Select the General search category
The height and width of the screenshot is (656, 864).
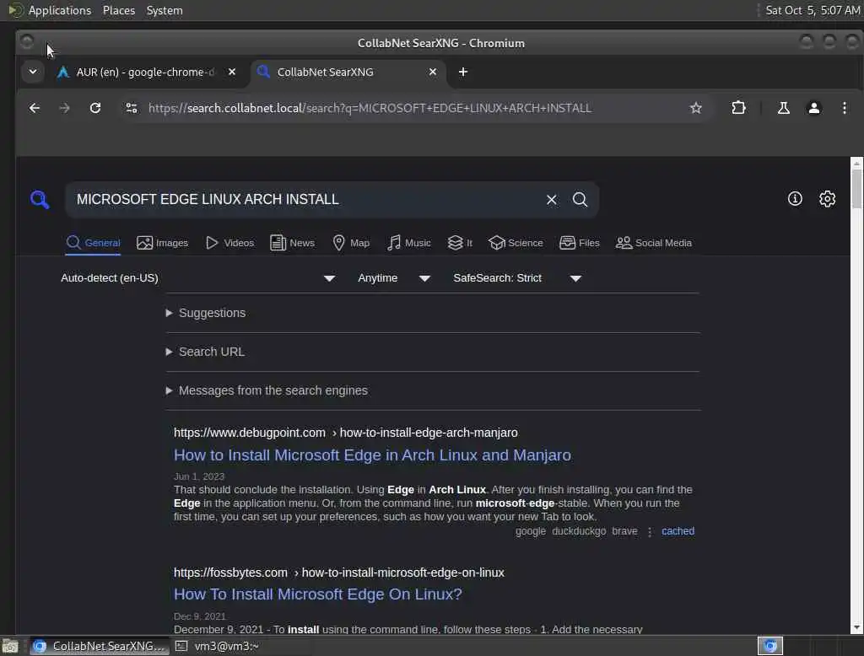click(93, 243)
